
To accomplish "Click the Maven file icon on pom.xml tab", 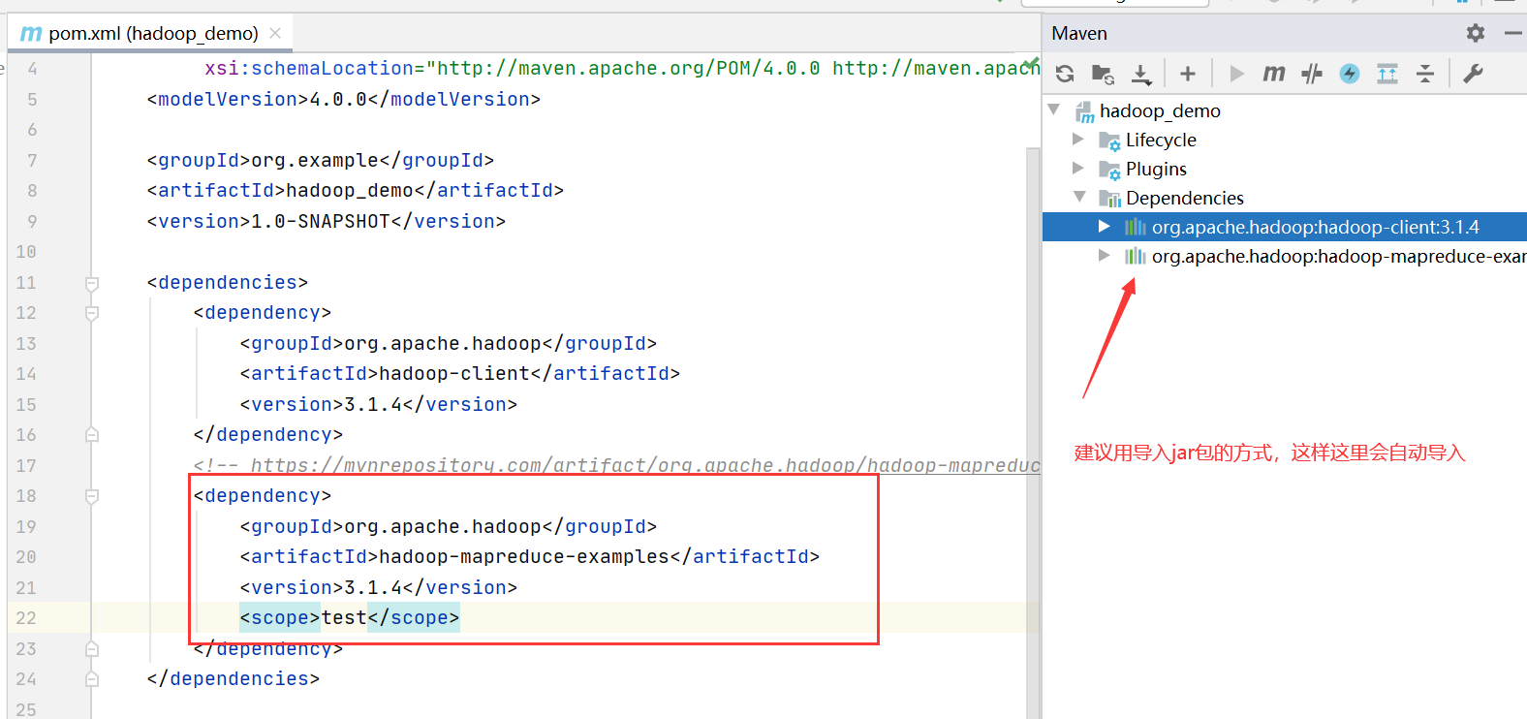I will [31, 34].
